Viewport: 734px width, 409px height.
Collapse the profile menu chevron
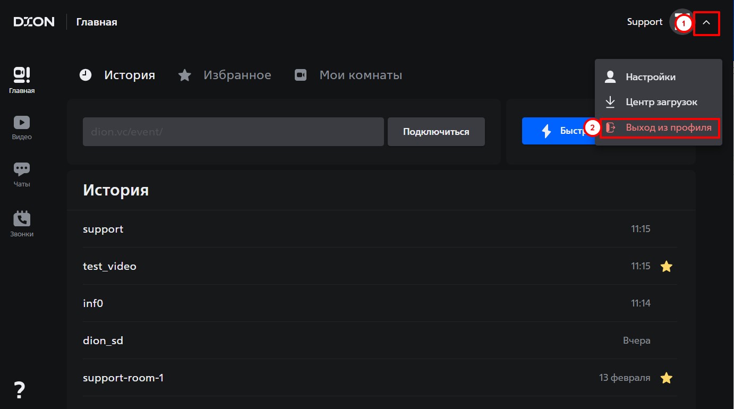pos(706,22)
